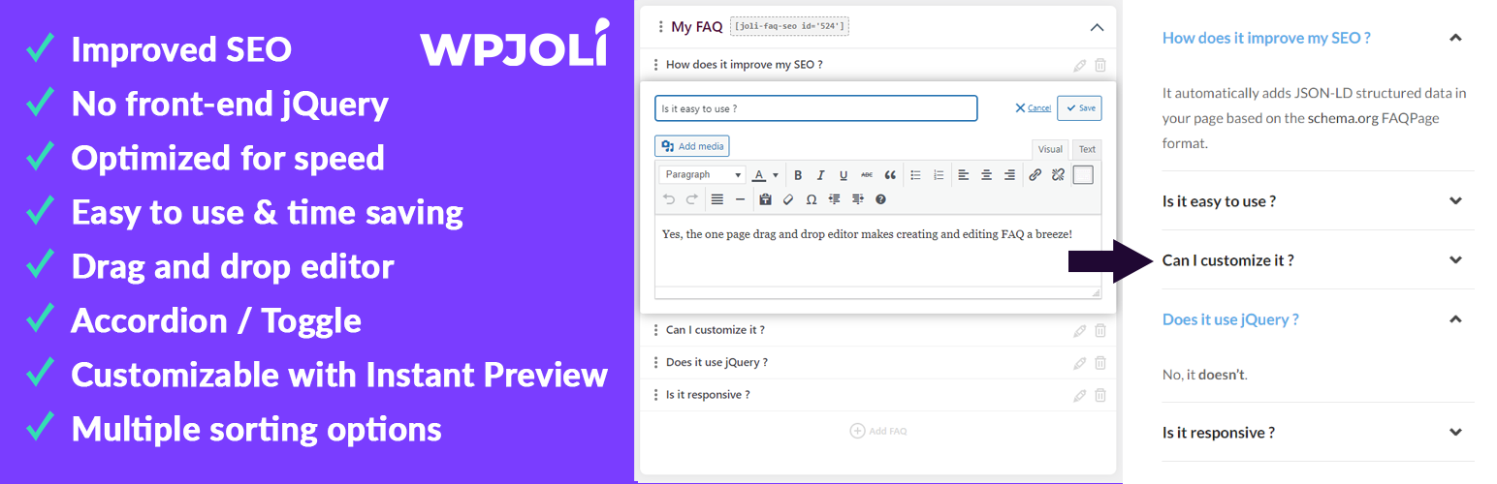Click the joli-faq-seo shortcode
Viewport: 1497px width, 484px height.
point(789,27)
